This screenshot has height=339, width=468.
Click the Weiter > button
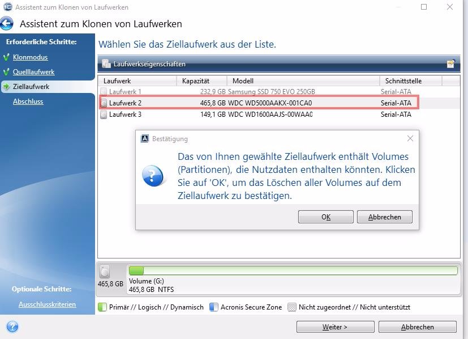click(x=334, y=327)
